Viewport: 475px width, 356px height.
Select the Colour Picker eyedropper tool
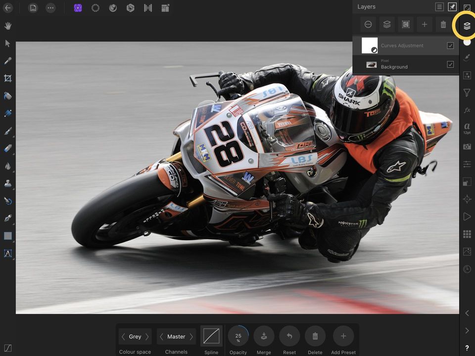point(8,61)
